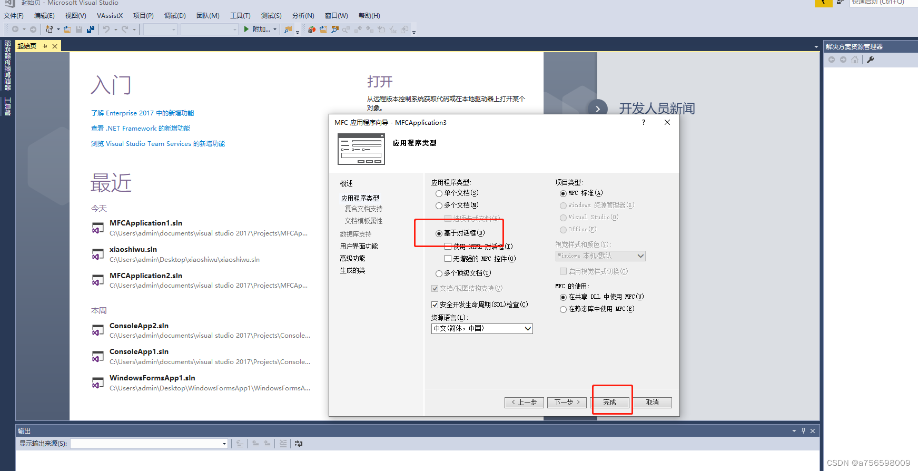Click the Save All double-disk icon

pos(91,30)
